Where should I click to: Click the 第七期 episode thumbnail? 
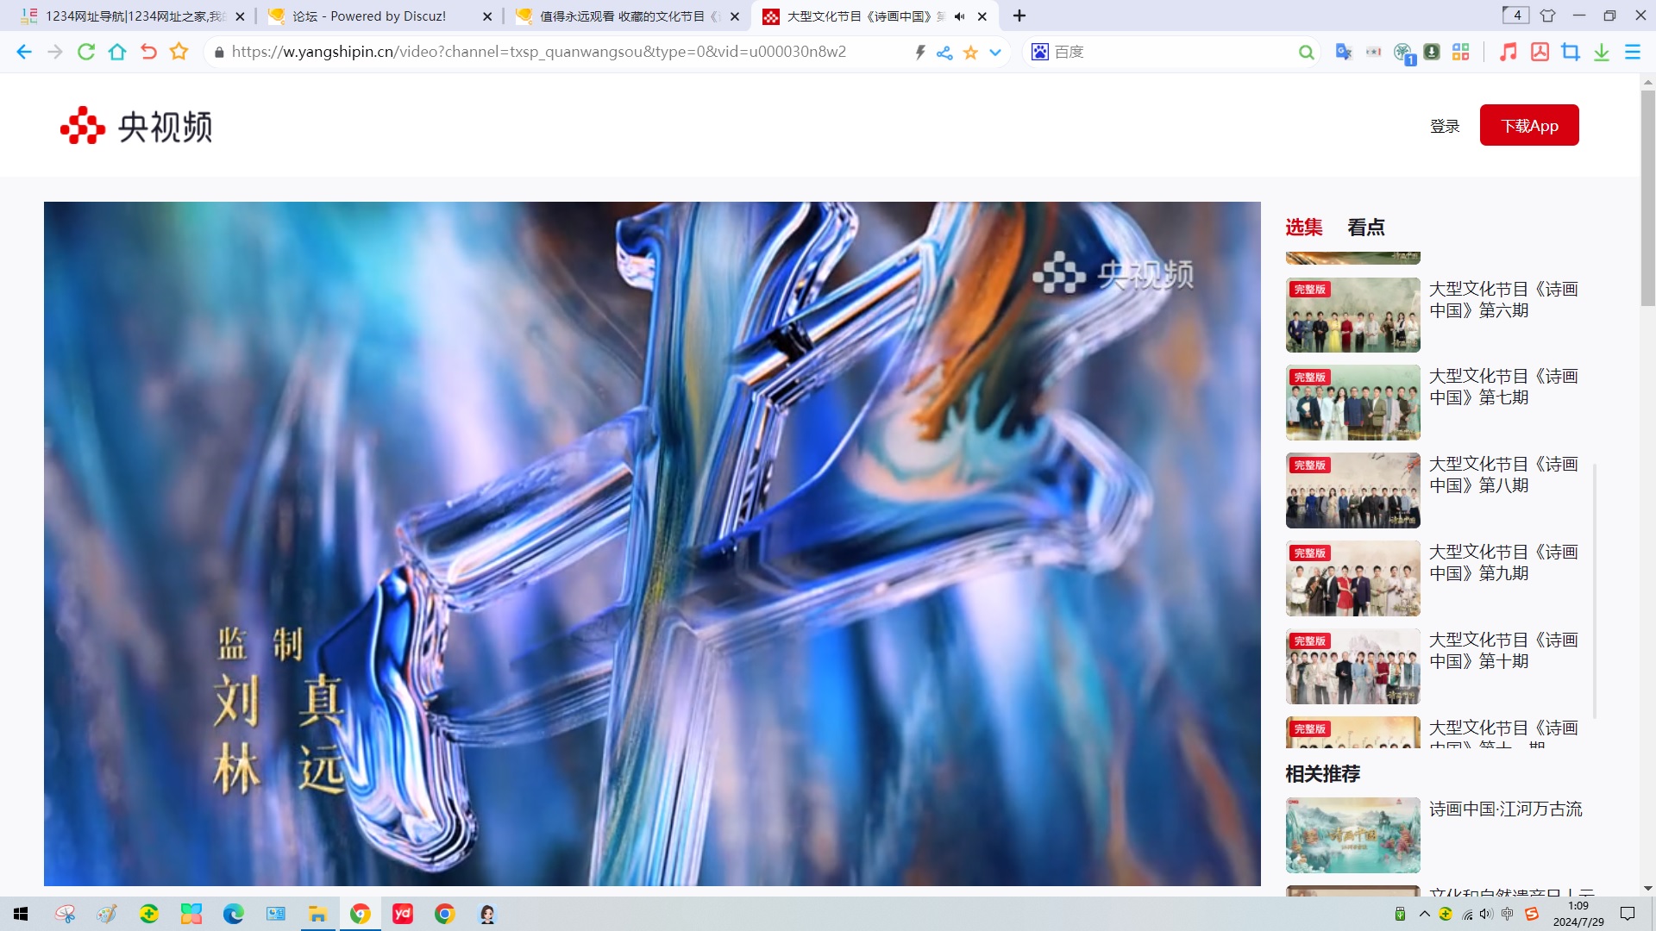(x=1352, y=403)
